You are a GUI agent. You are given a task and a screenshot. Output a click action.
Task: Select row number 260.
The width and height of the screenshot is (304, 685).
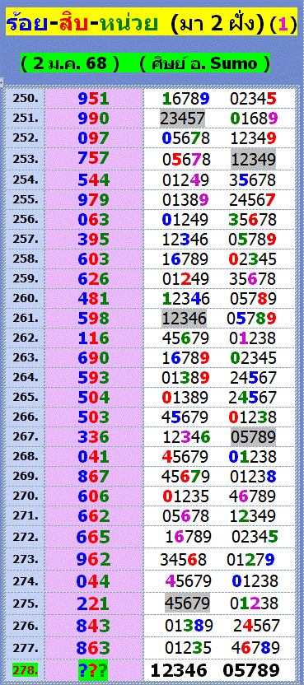[x=26, y=298]
